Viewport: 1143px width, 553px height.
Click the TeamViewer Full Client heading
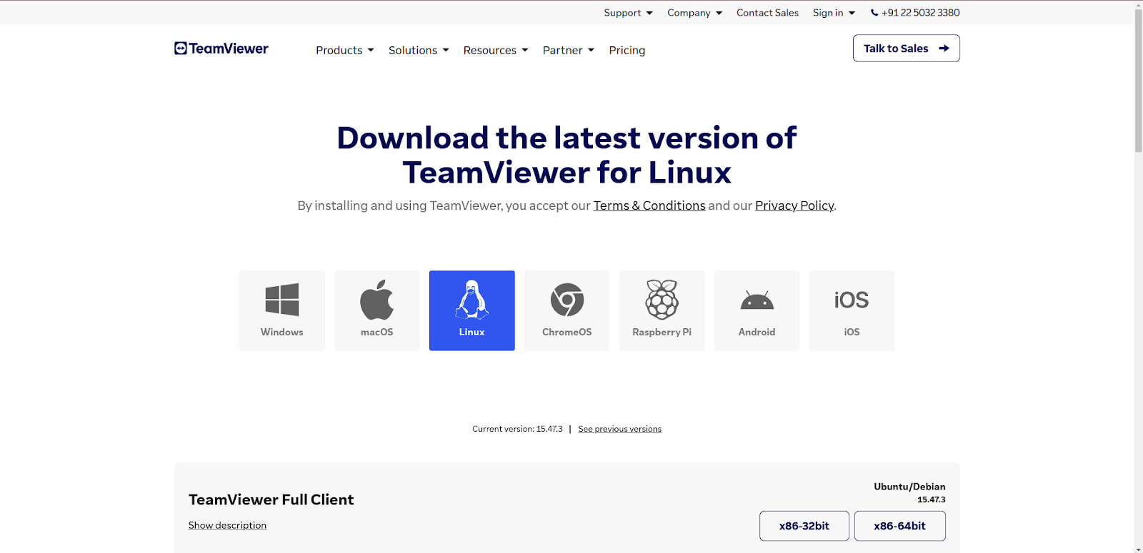[271, 499]
